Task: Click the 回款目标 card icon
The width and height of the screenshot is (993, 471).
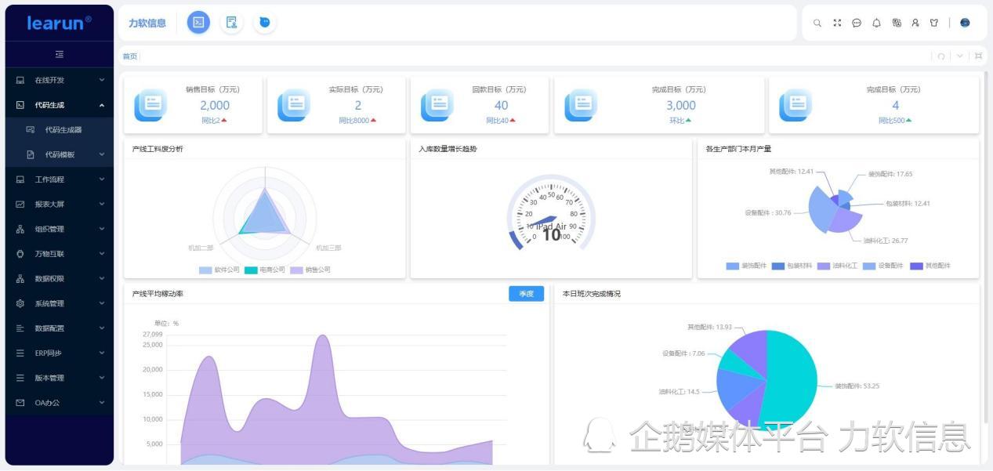Action: click(x=437, y=105)
